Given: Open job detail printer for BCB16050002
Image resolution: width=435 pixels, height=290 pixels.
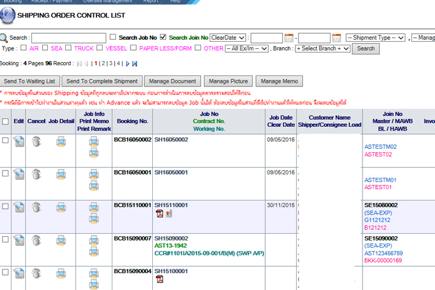Looking at the screenshot, I should coord(61,142).
